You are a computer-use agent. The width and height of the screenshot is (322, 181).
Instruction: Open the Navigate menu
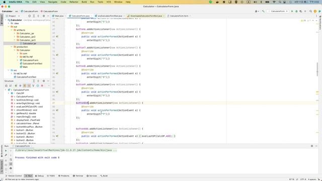click(52, 2)
